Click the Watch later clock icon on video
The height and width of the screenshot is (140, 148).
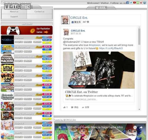point(135,127)
